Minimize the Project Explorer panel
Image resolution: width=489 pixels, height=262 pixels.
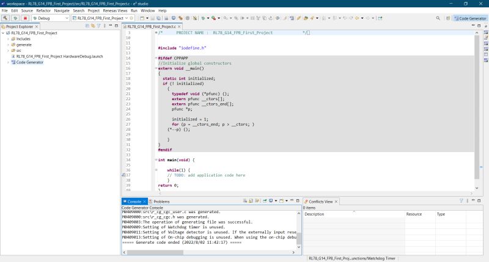(111, 26)
